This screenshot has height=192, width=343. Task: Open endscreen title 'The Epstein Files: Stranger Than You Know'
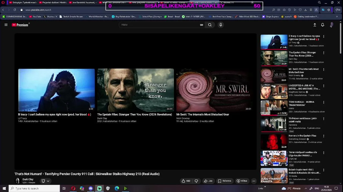tap(135, 114)
